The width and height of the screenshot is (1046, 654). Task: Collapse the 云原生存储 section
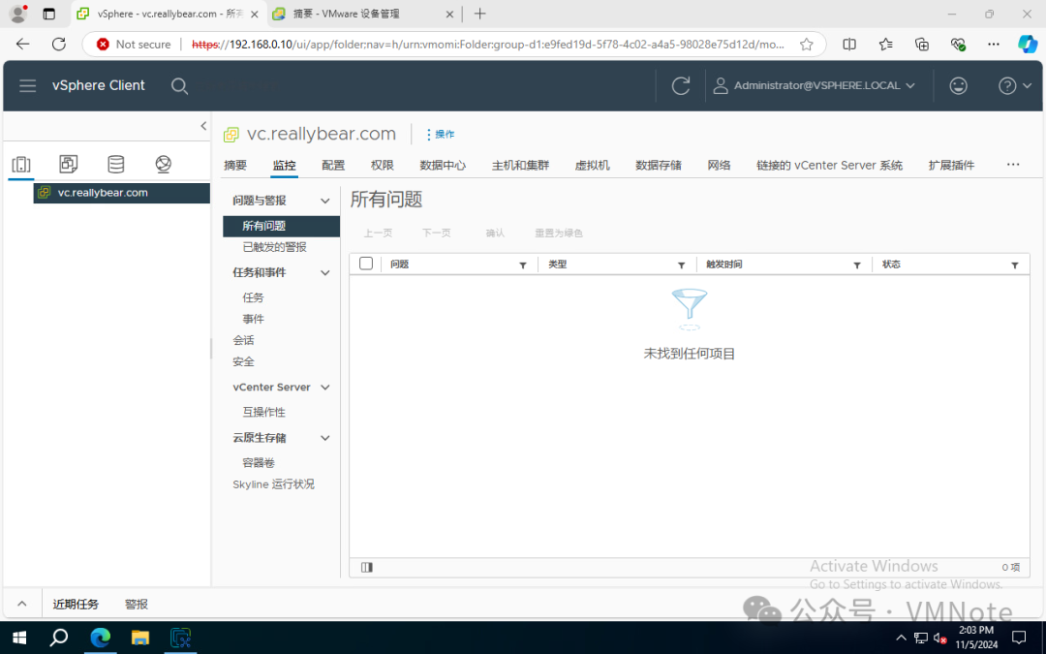click(x=324, y=438)
